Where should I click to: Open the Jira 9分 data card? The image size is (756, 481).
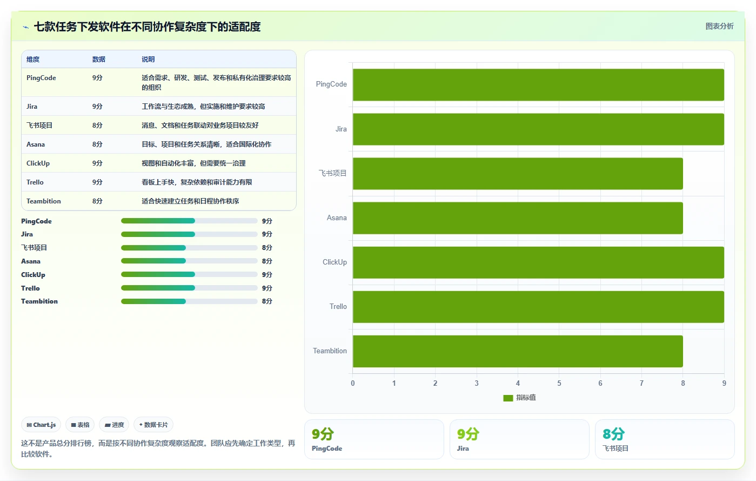(519, 439)
